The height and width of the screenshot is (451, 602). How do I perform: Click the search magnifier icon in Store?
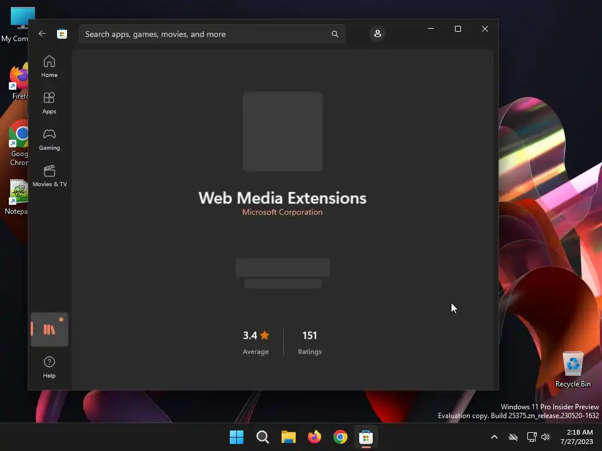(335, 34)
